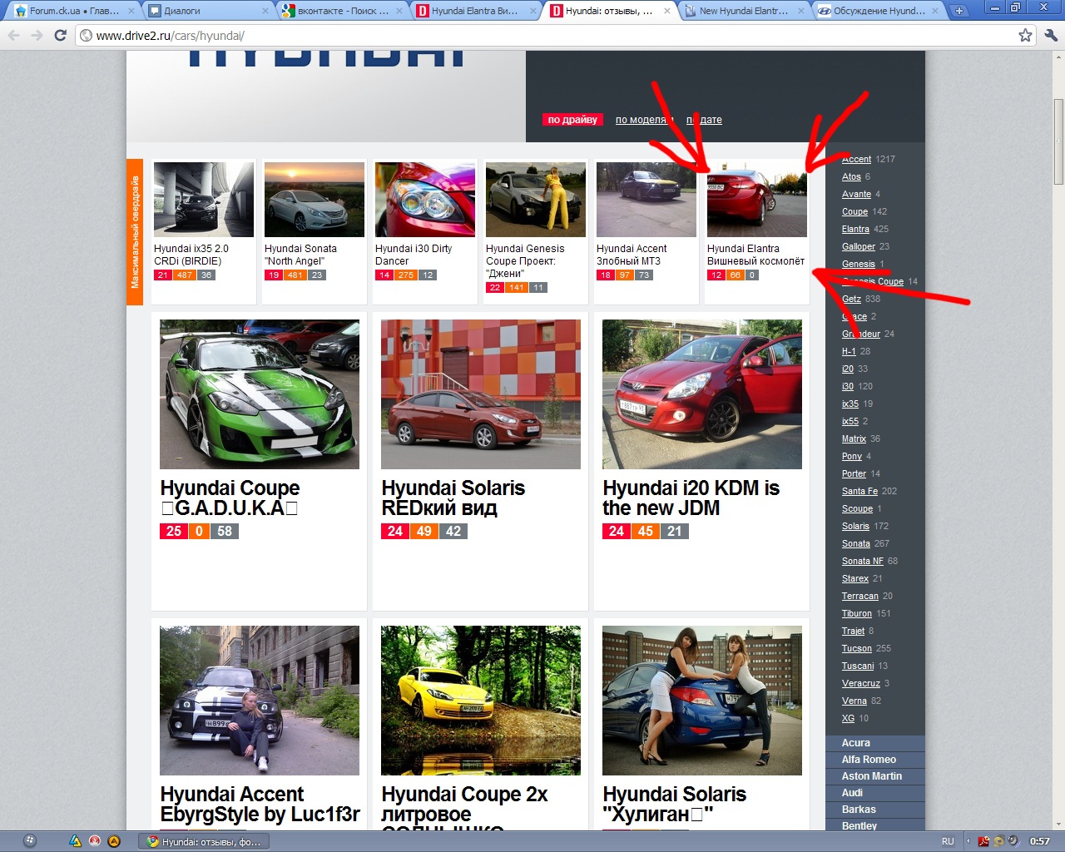Open the Hyundai Accent EbyrgStyle by Luc1f3r title
The height and width of the screenshot is (852, 1065).
click(260, 804)
